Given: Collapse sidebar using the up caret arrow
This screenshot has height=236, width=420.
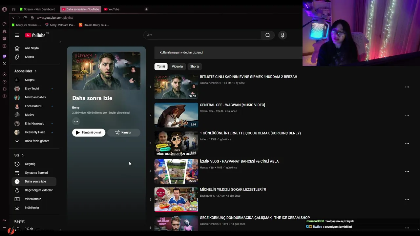Looking at the screenshot, I should pos(60,42).
